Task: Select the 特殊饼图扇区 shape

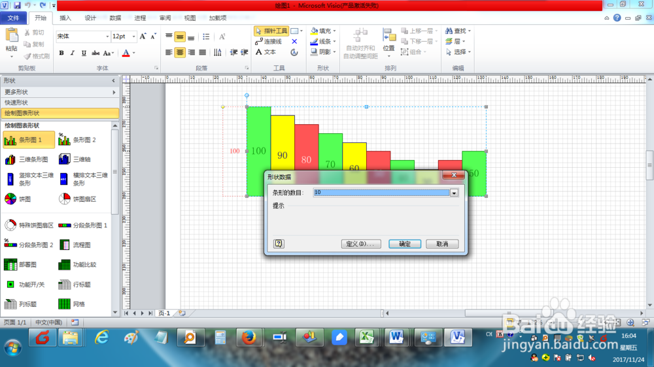Action: coord(29,225)
